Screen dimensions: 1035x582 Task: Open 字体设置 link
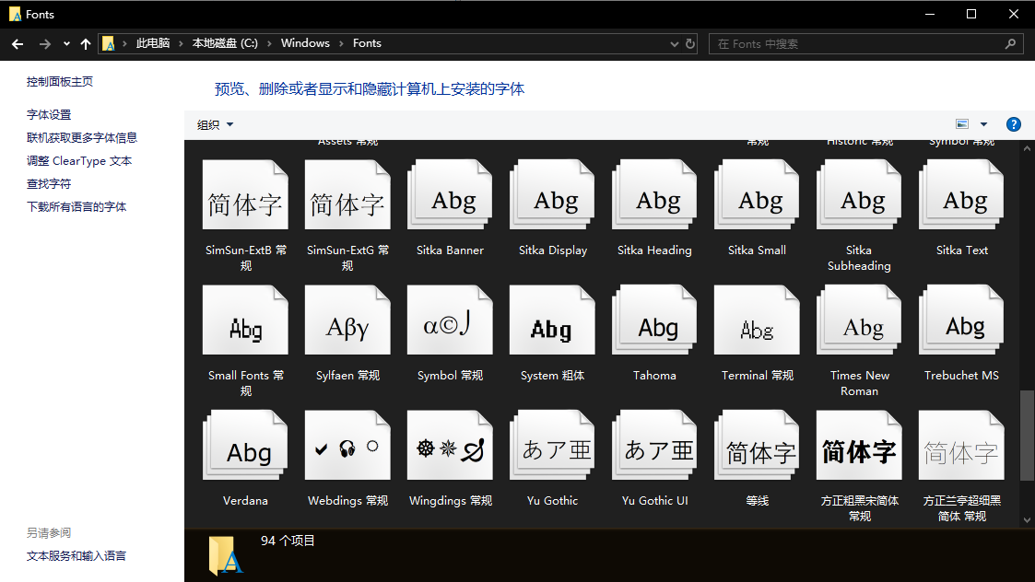pos(49,115)
